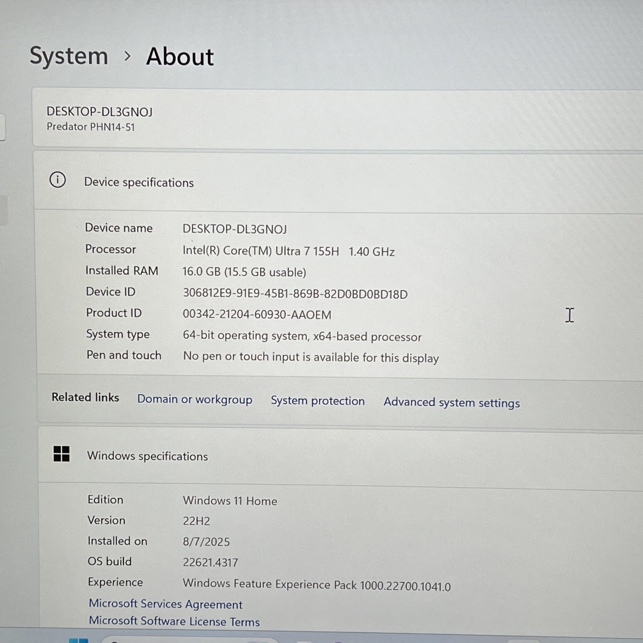Open the Microsoft Services Agreement link
Image resolution: width=643 pixels, height=643 pixels.
coord(166,604)
